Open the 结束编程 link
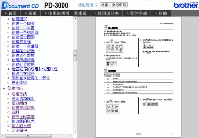 point(19,131)
